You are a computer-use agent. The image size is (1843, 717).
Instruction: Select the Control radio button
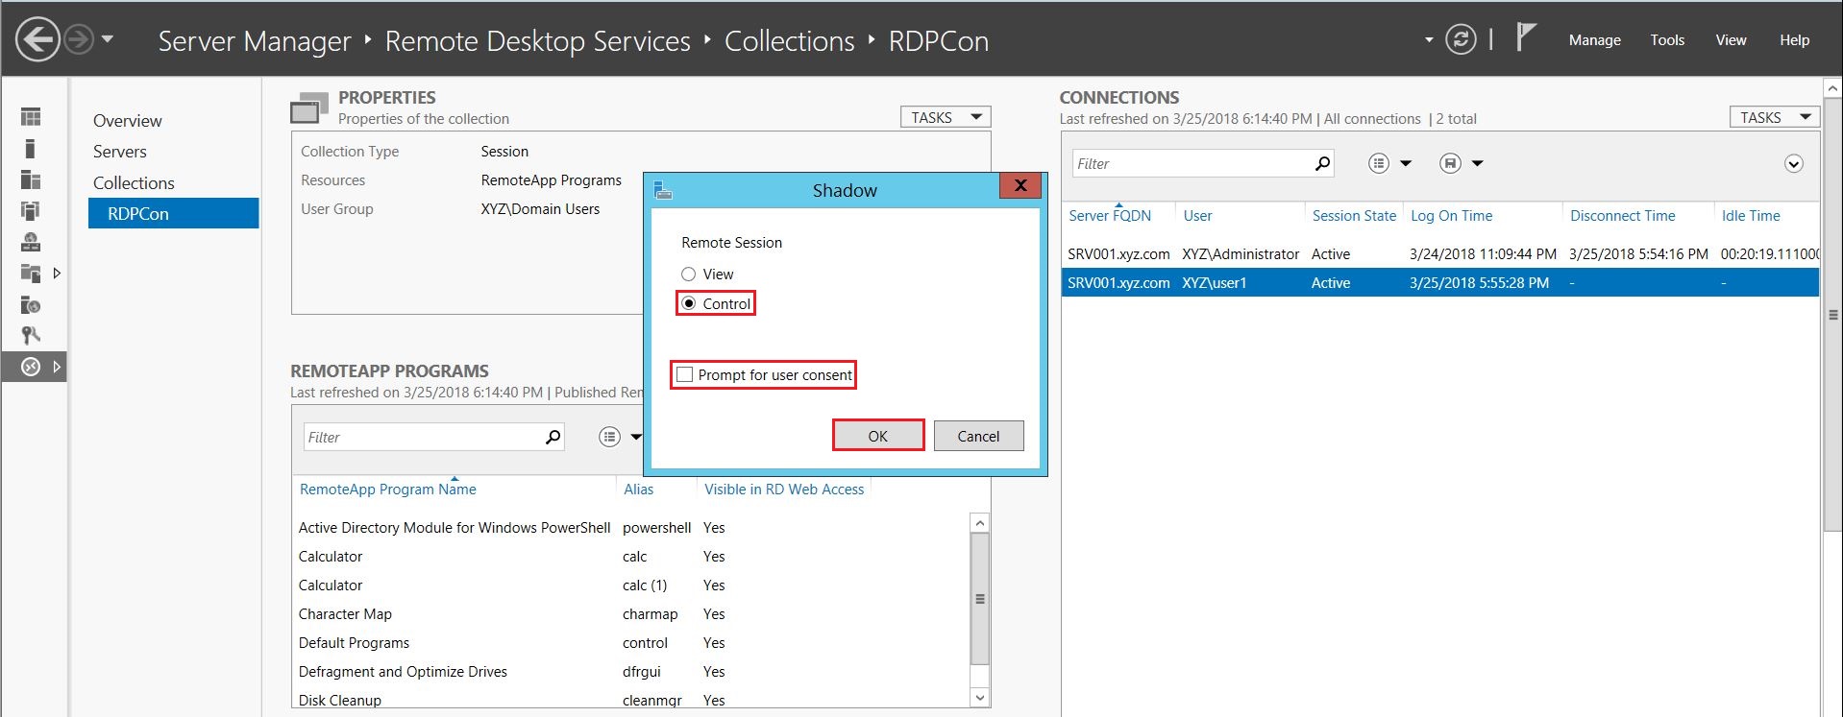coord(688,303)
